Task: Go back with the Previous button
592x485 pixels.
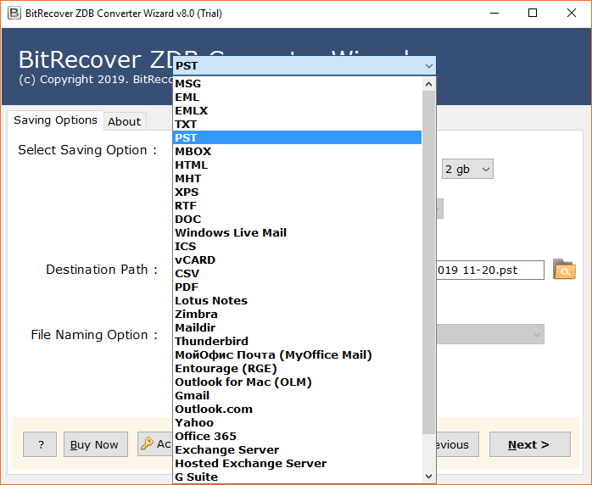Action: click(x=458, y=444)
